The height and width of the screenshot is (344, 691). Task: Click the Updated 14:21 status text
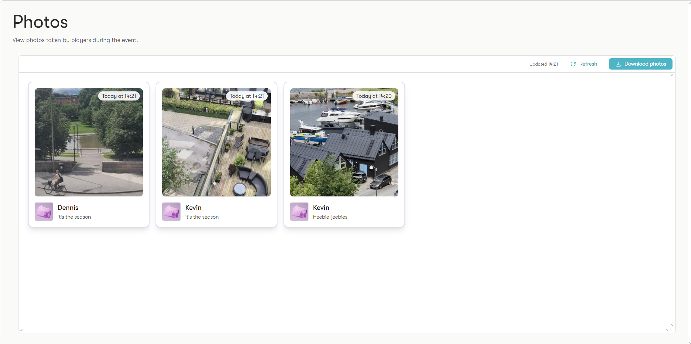click(x=544, y=64)
